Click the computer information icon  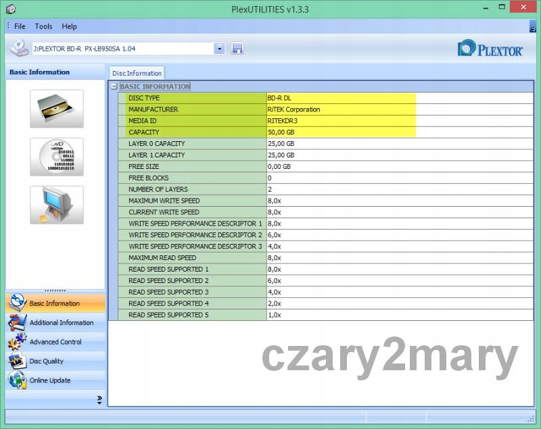pyautogui.click(x=57, y=205)
